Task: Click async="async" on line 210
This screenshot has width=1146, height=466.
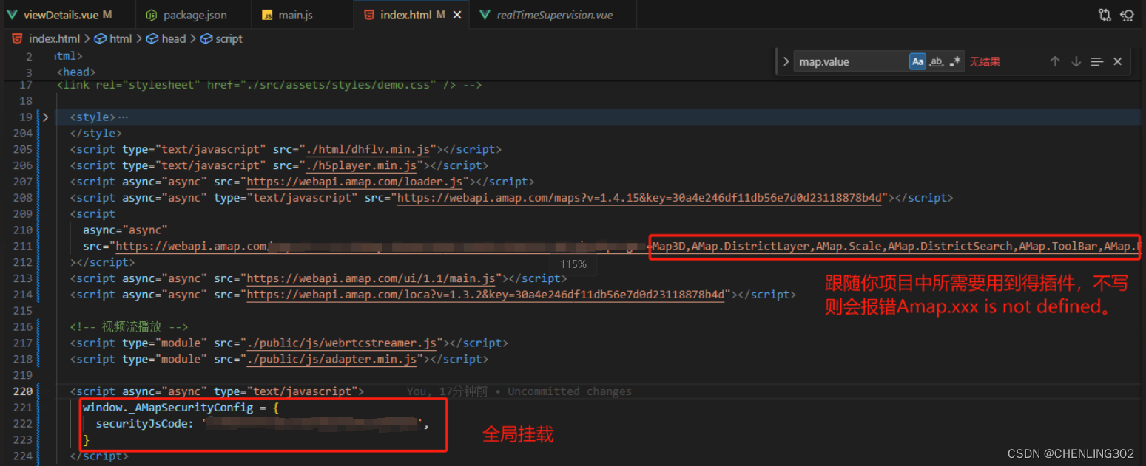Action: [126, 230]
